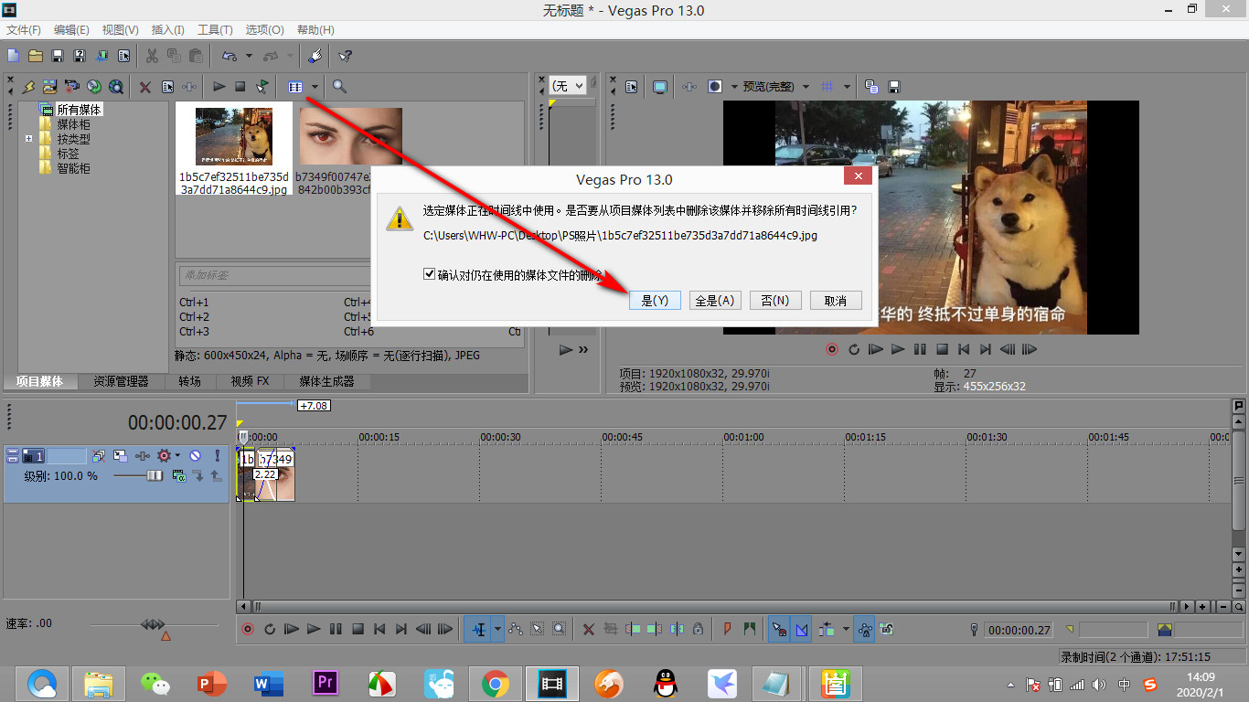Click the Get Media from Web icon
The image size is (1249, 702).
tap(116, 87)
